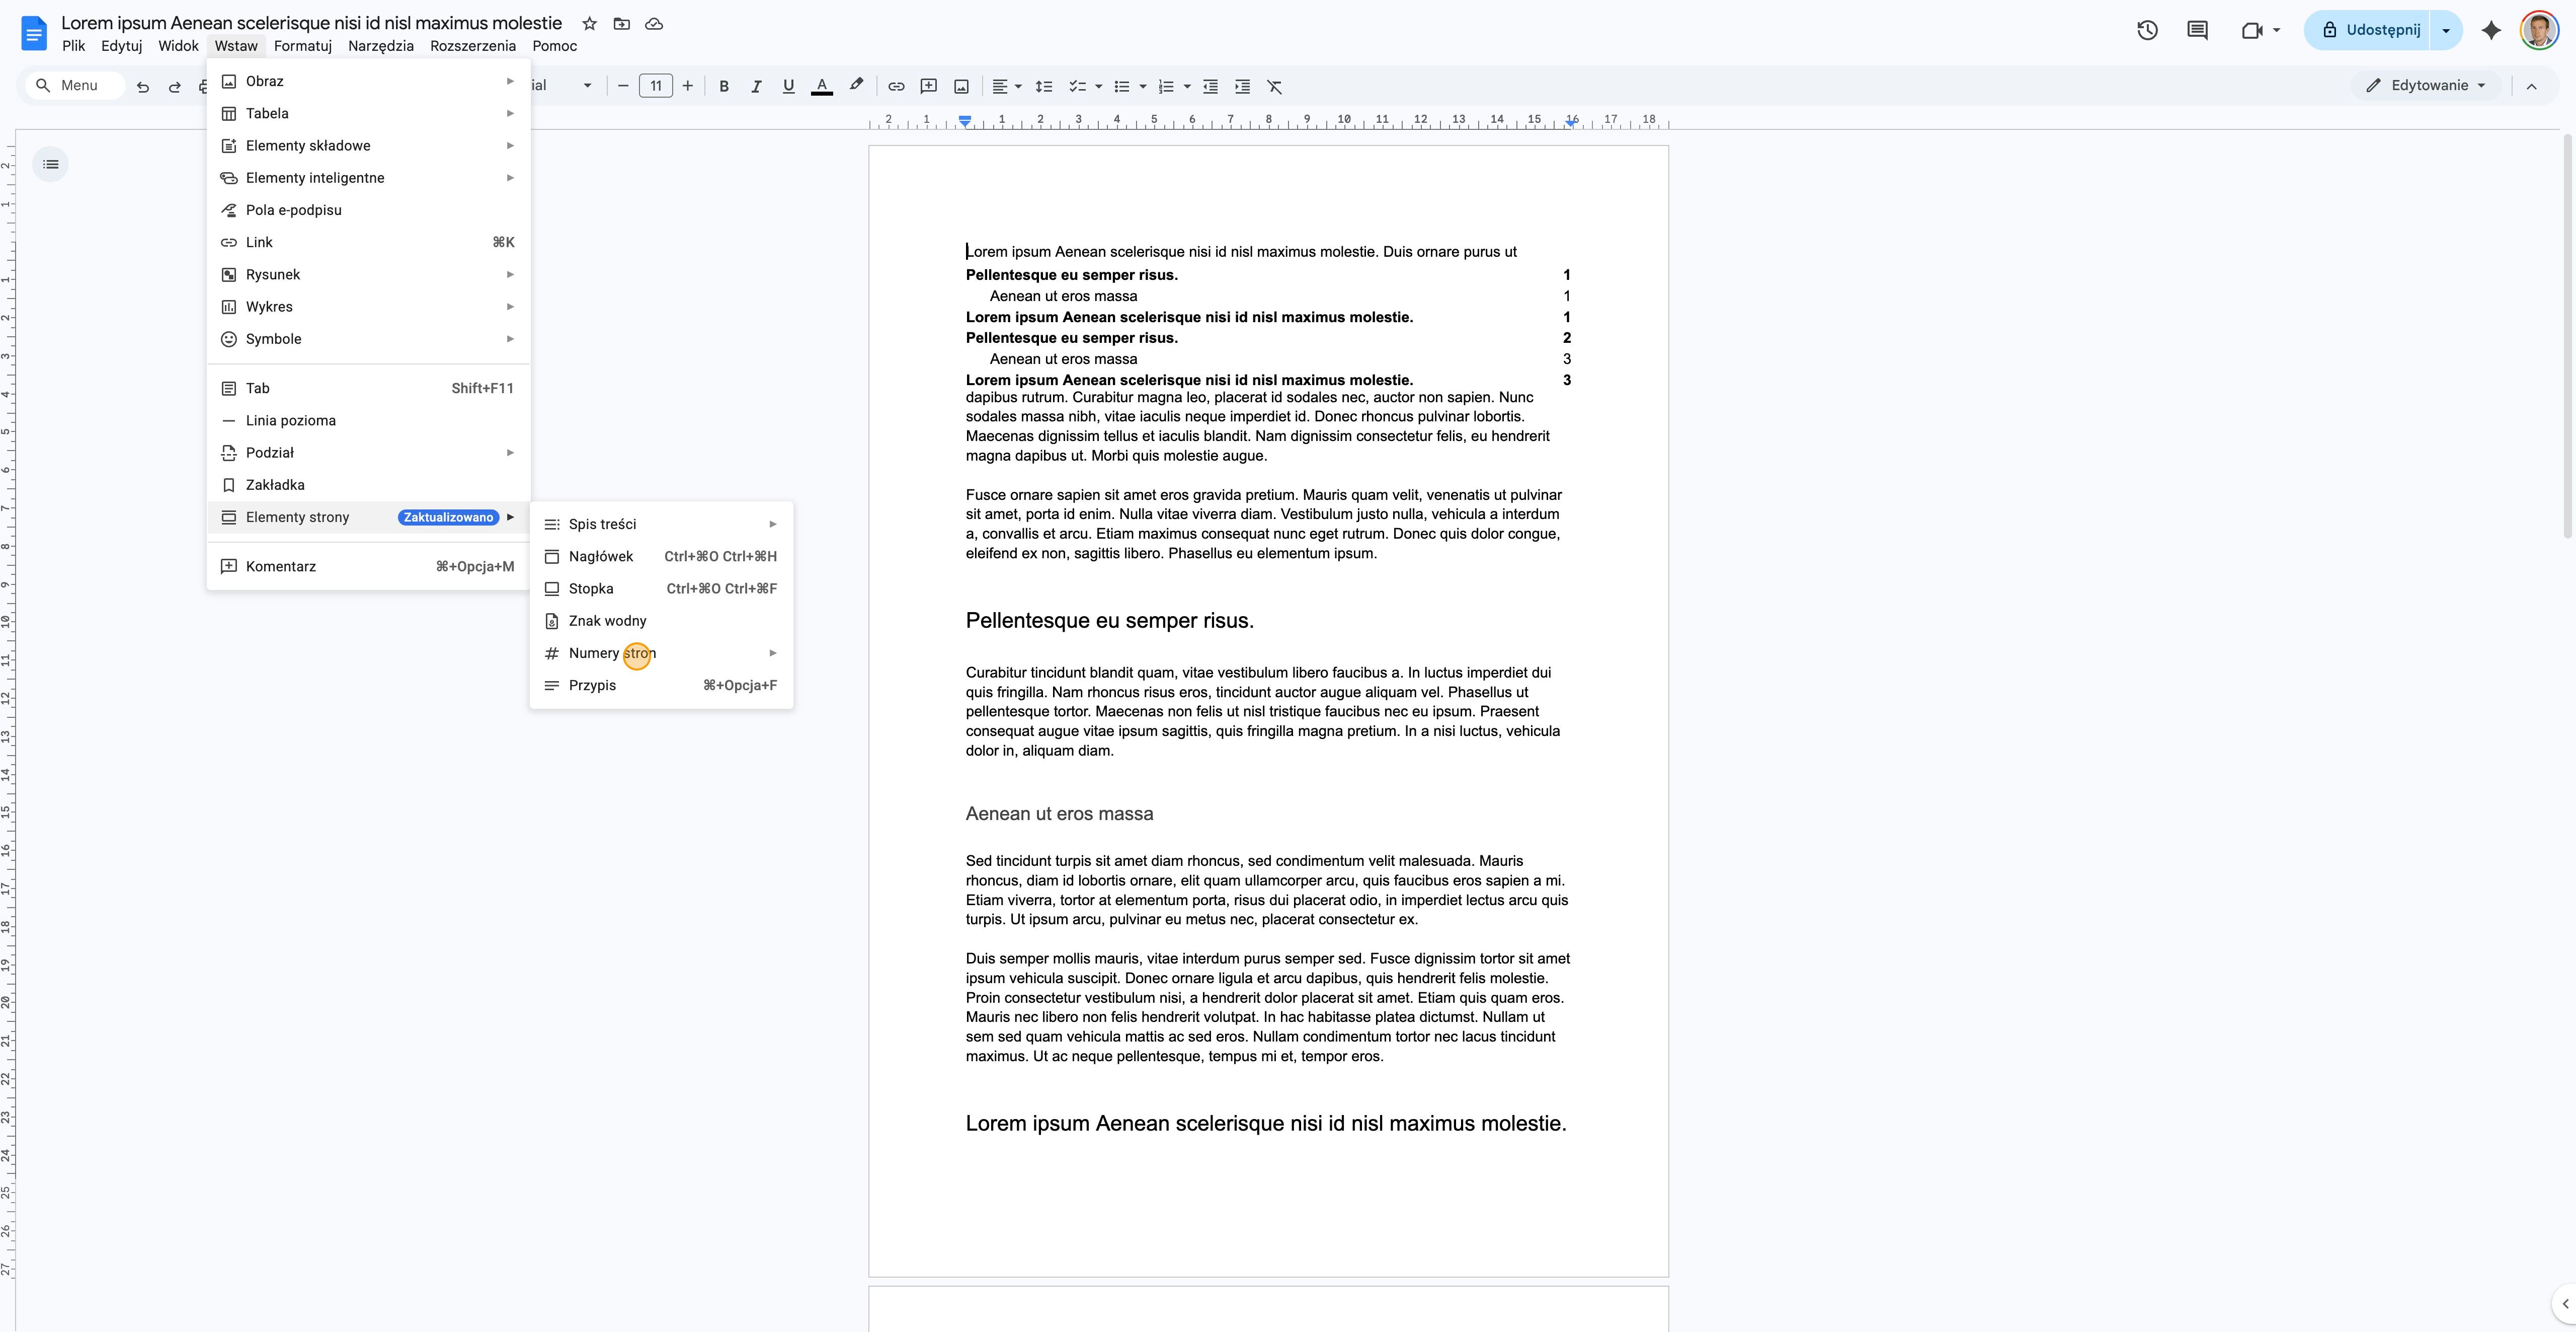Click the Bold formatting icon

724,86
